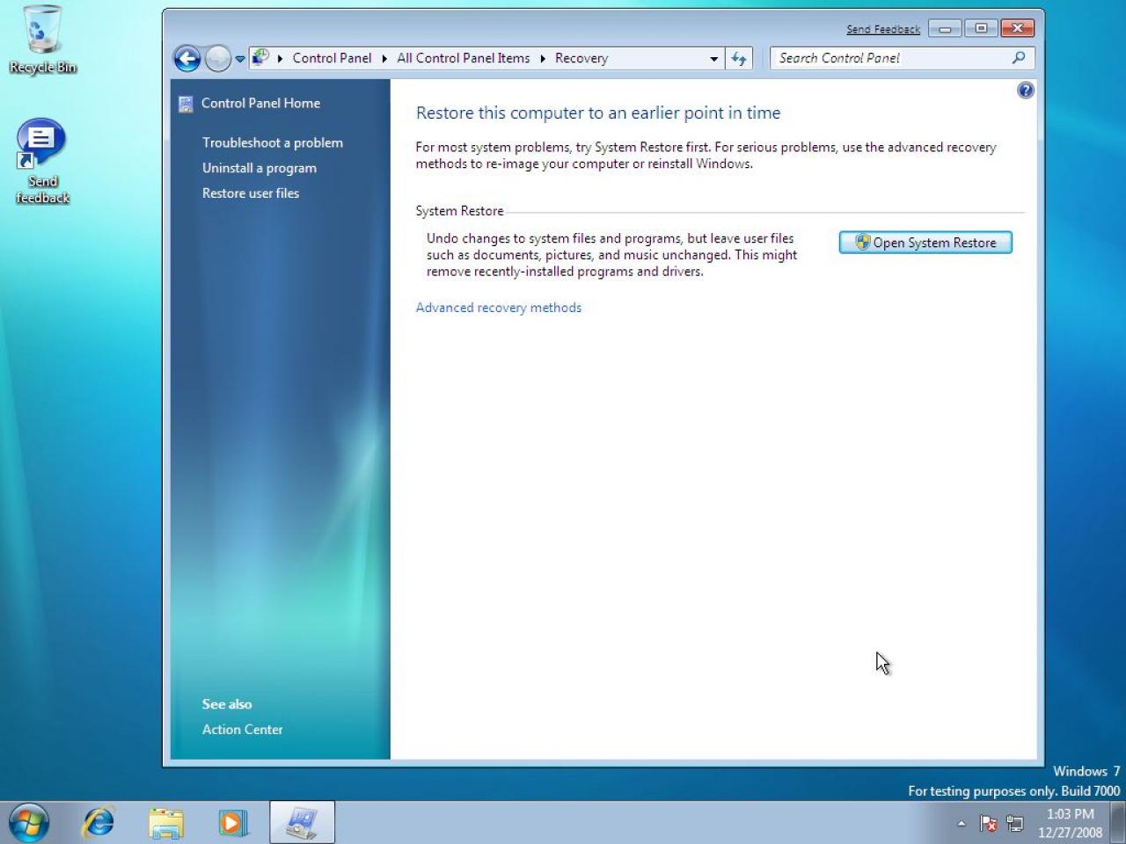The image size is (1126, 844).
Task: Open Advanced recovery methods link
Action: point(499,308)
